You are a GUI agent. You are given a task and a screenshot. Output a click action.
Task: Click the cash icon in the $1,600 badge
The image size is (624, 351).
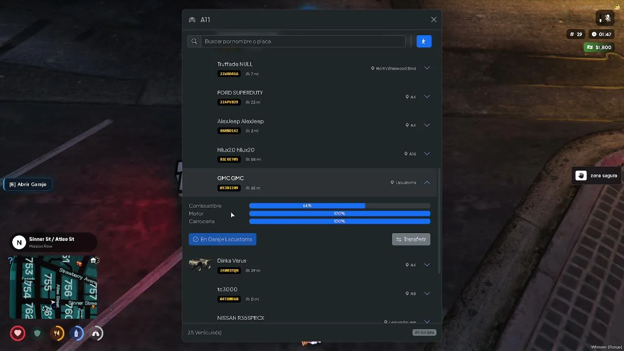(x=590, y=47)
